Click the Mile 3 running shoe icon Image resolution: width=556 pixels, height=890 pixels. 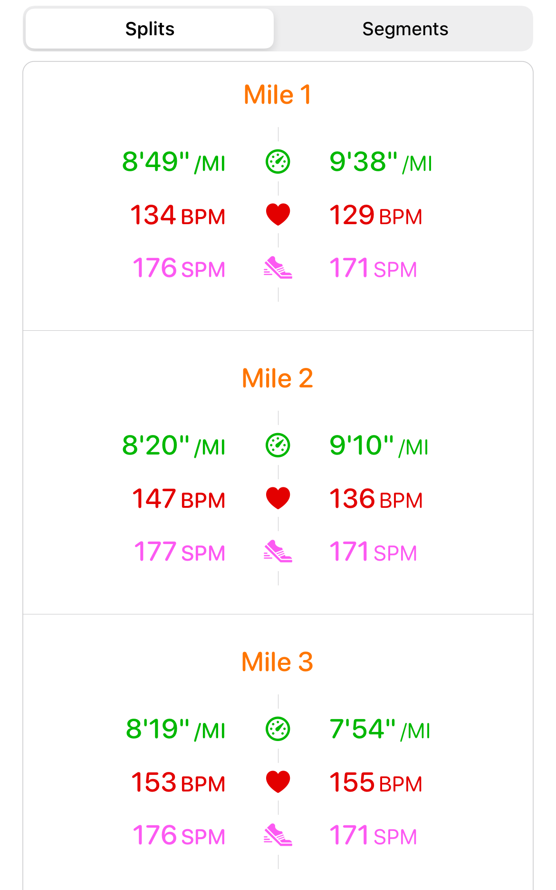pyautogui.click(x=278, y=835)
